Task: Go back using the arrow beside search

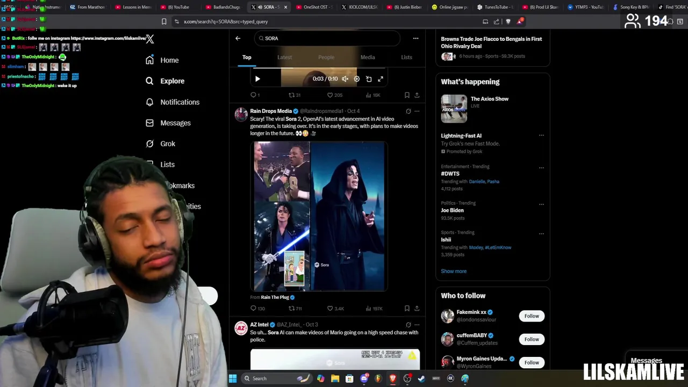Action: (x=238, y=38)
